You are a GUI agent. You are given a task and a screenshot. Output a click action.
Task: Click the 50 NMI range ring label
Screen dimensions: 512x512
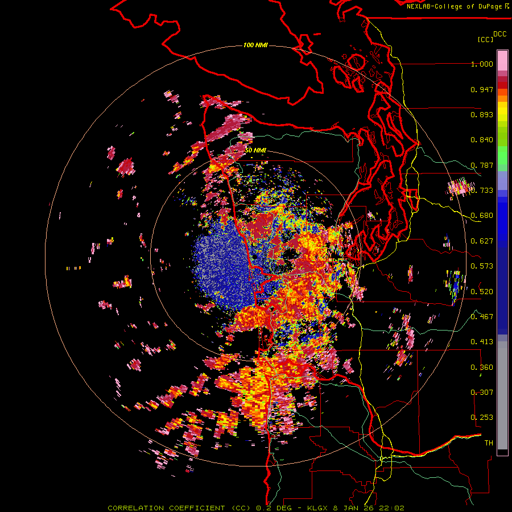point(255,151)
